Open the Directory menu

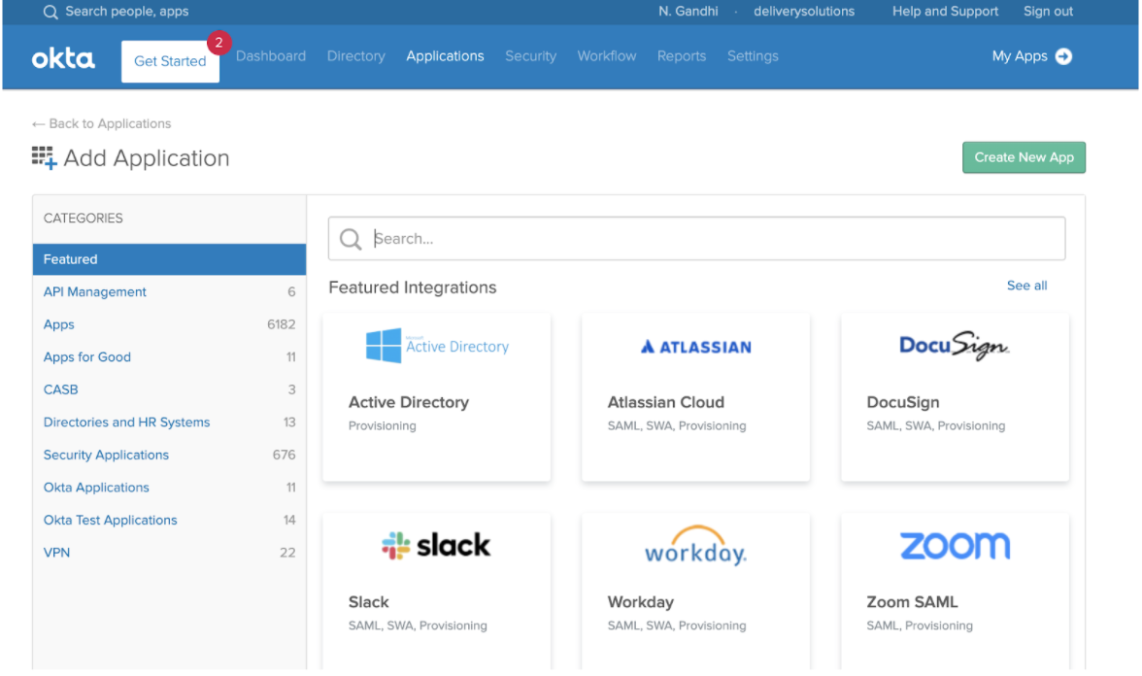356,56
